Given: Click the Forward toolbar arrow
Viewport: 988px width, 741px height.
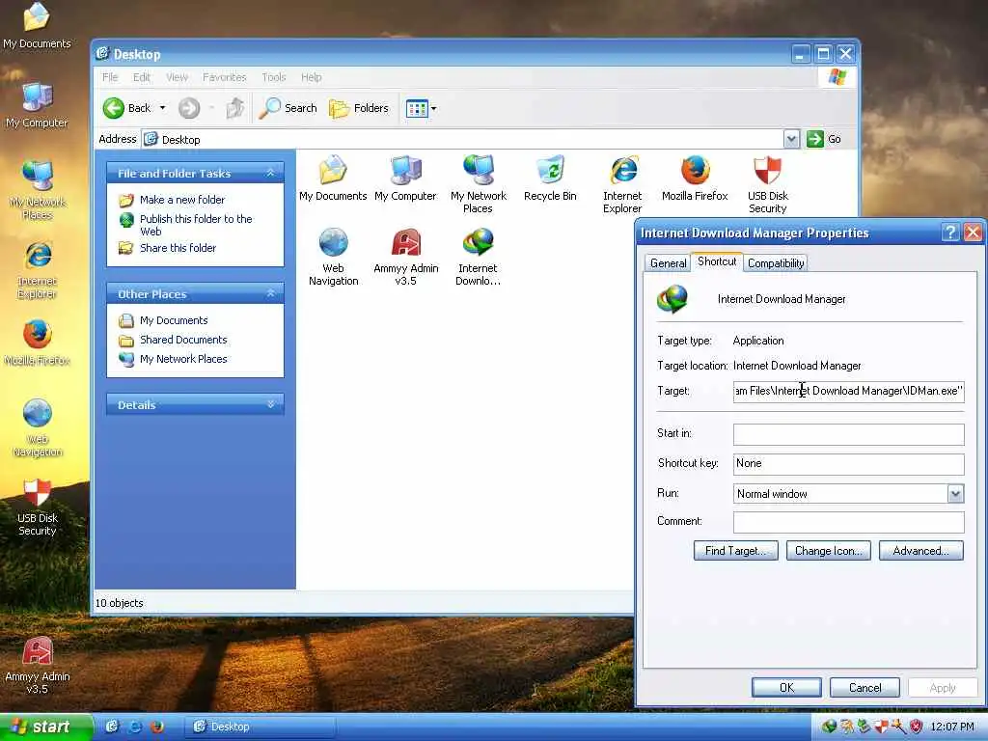Looking at the screenshot, I should (x=188, y=108).
